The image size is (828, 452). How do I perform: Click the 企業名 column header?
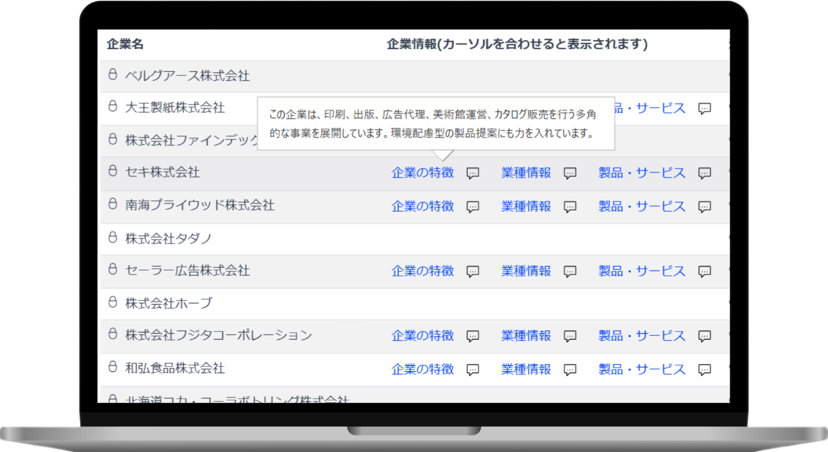pyautogui.click(x=125, y=45)
